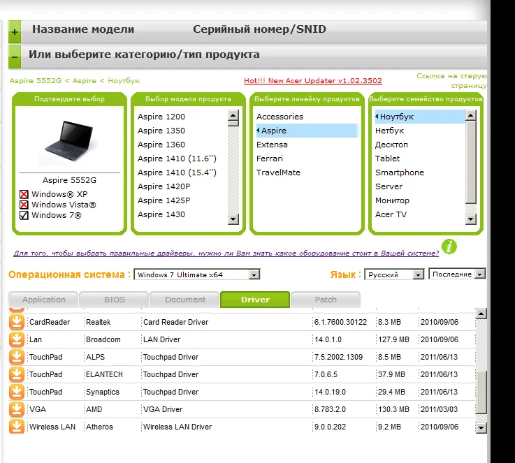Click the product family scroll up arrow
The width and height of the screenshot is (515, 463).
(x=471, y=115)
